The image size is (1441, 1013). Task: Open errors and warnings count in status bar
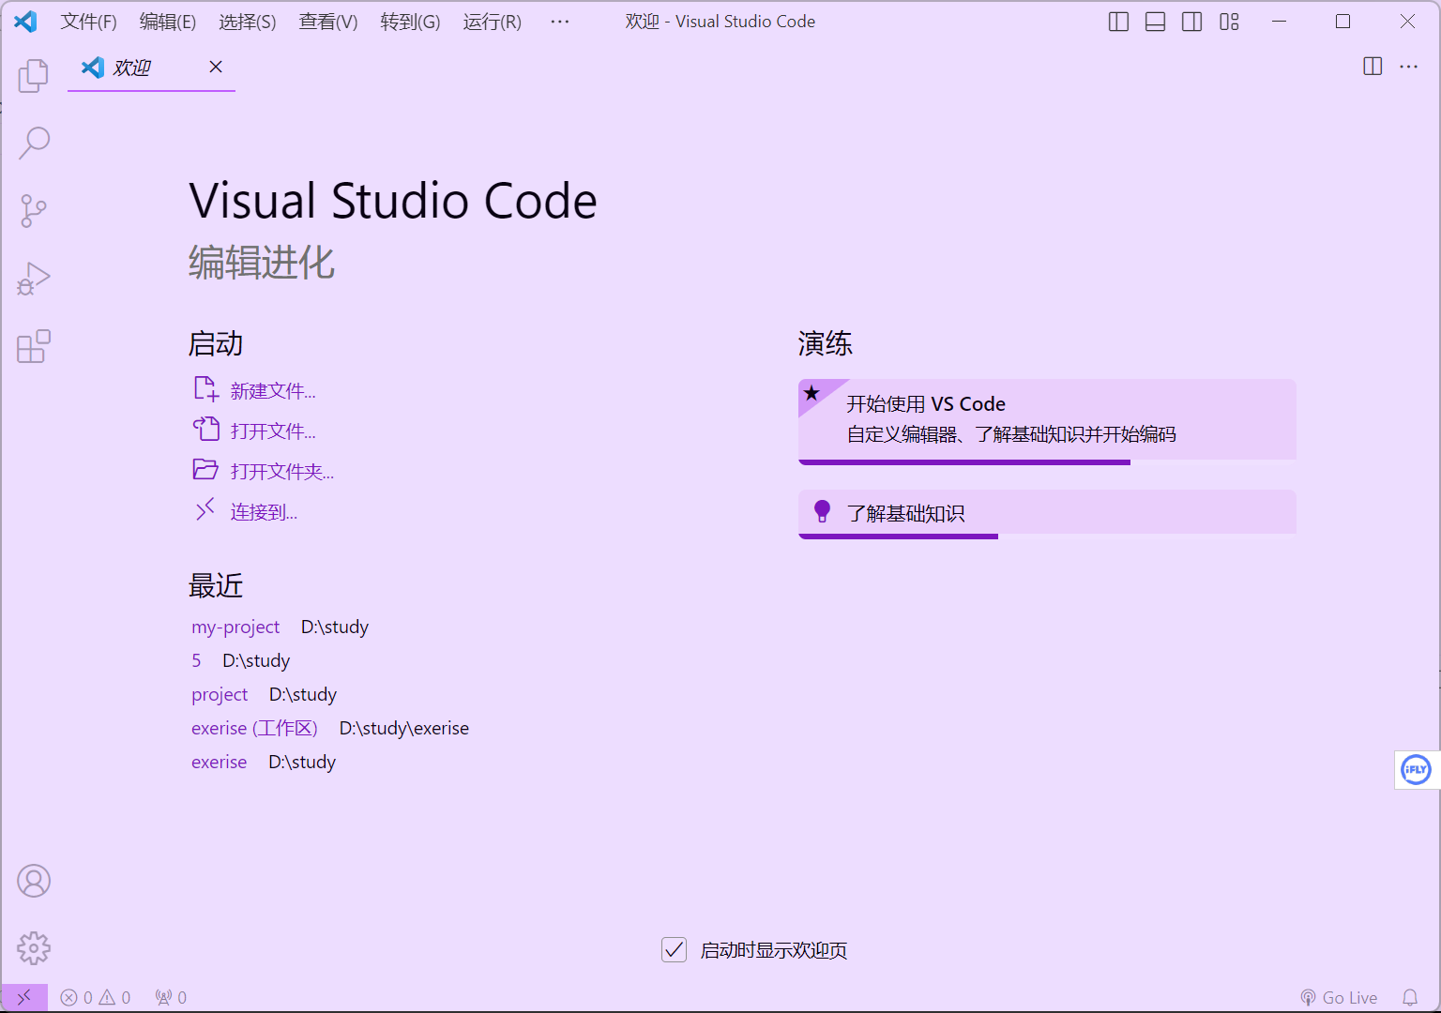pyautogui.click(x=96, y=997)
